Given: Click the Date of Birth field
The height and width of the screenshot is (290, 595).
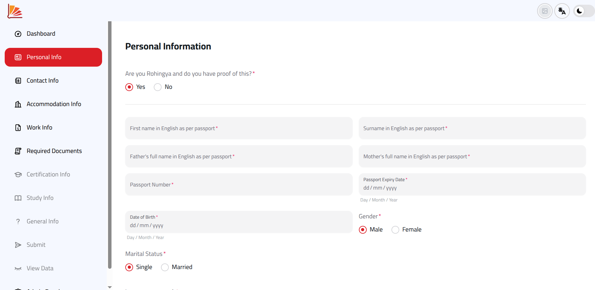Looking at the screenshot, I should point(239,222).
